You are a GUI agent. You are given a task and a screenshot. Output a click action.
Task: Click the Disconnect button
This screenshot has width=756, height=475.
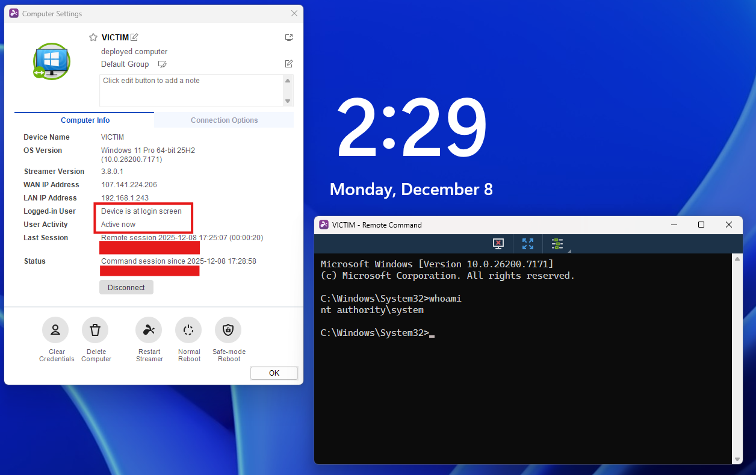pos(126,287)
